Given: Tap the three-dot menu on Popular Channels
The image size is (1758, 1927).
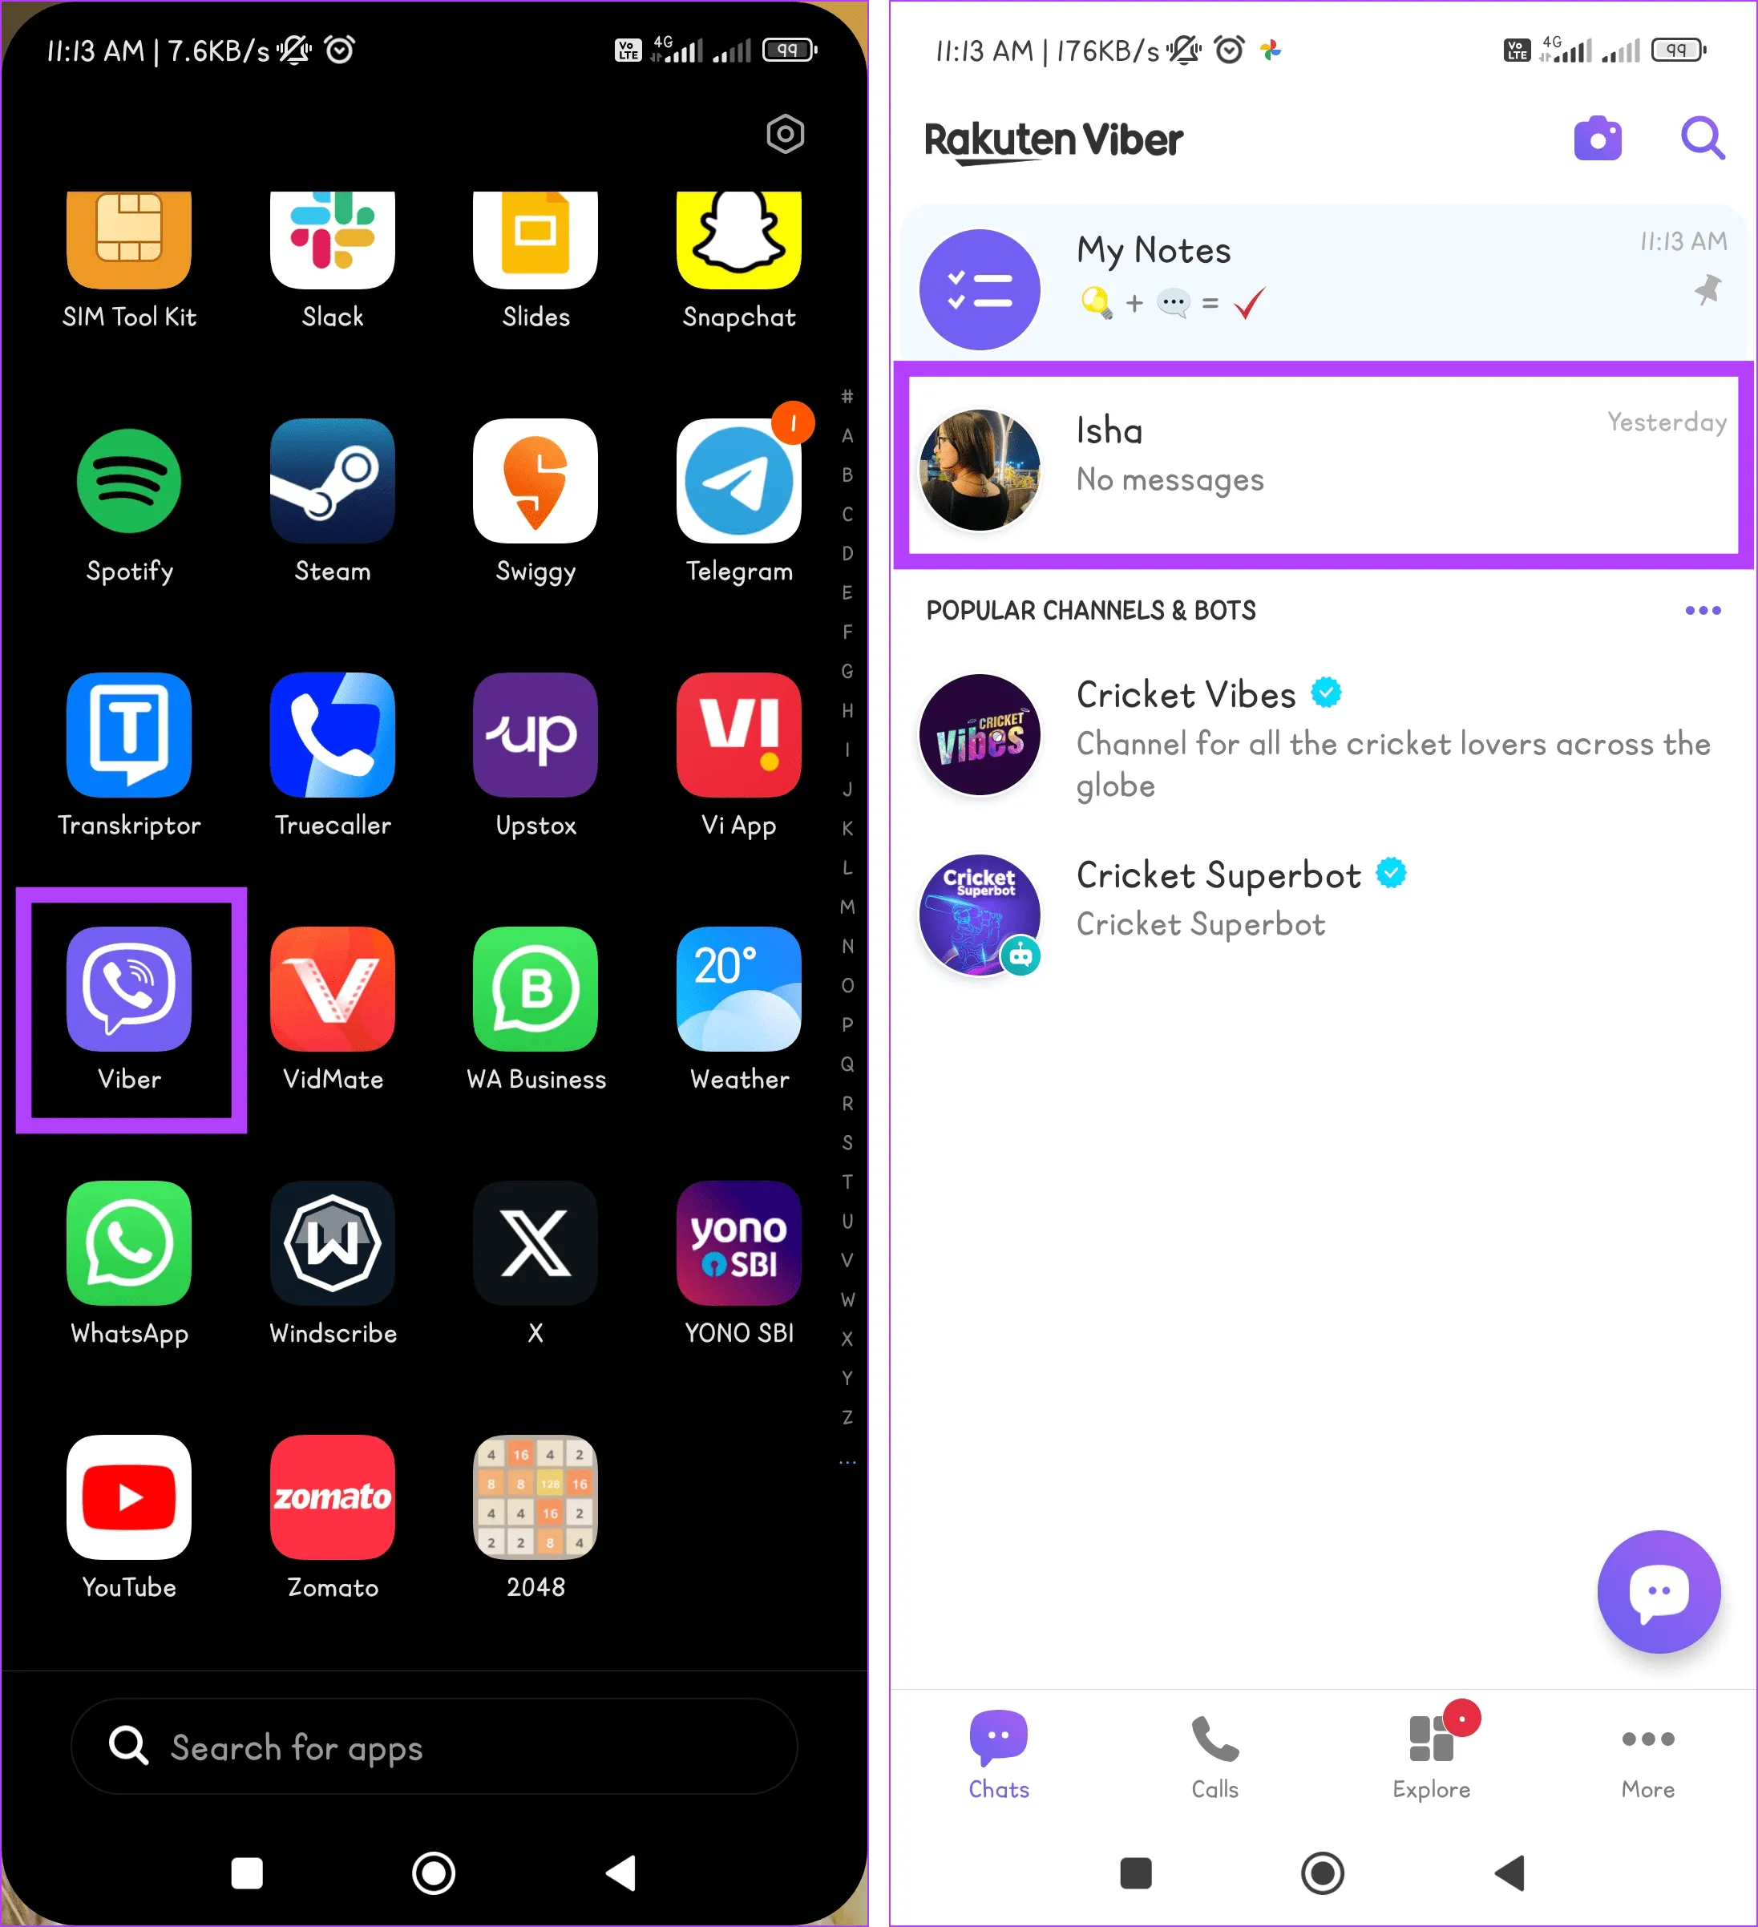Looking at the screenshot, I should tap(1699, 609).
